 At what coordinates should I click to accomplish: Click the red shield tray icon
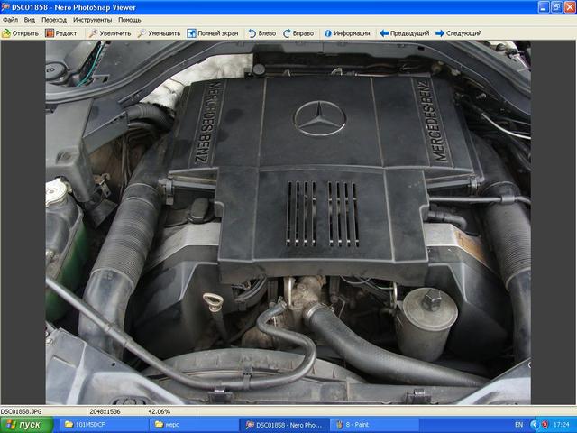[x=545, y=425]
